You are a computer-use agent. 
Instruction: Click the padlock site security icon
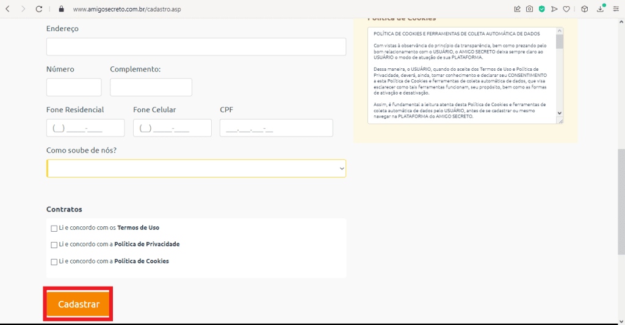click(x=60, y=9)
